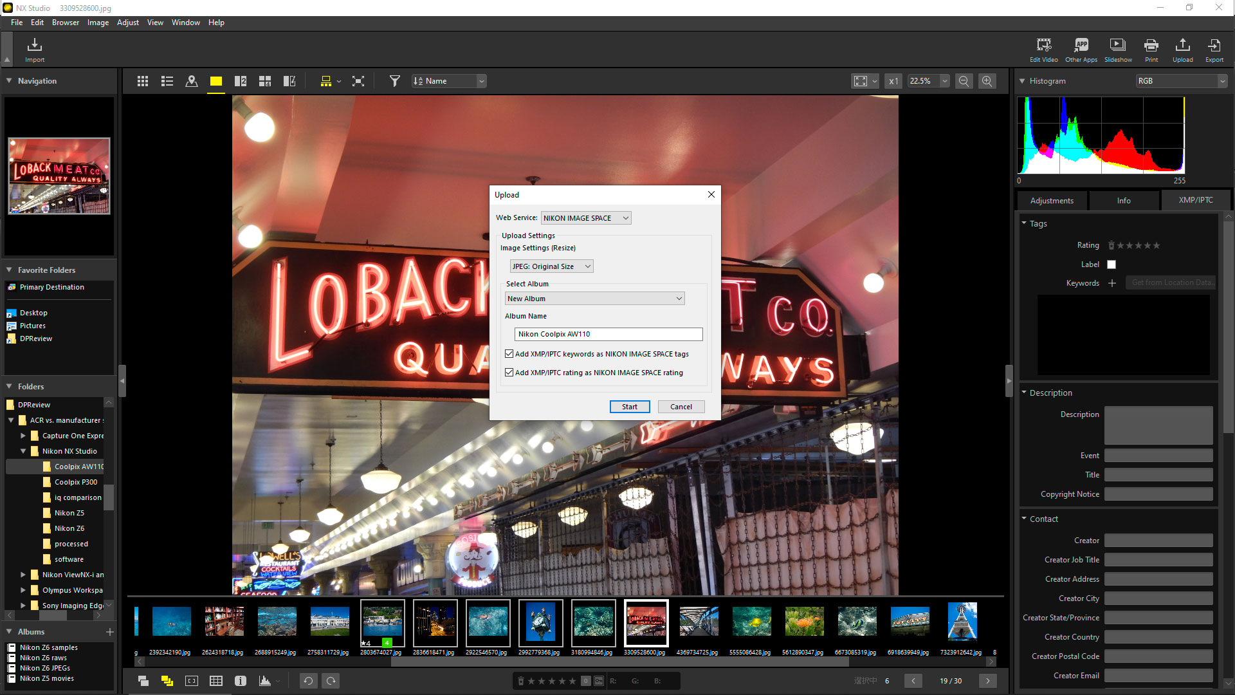This screenshot has width=1235, height=695.
Task: Collapse the Description section
Action: 1024,393
